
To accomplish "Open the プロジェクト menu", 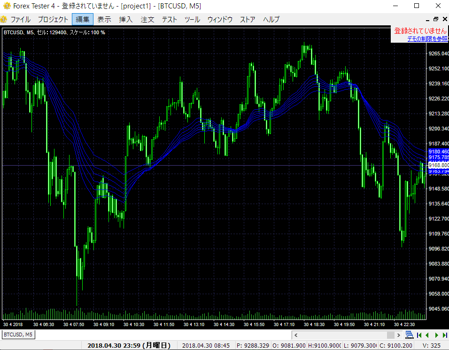I will click(53, 19).
